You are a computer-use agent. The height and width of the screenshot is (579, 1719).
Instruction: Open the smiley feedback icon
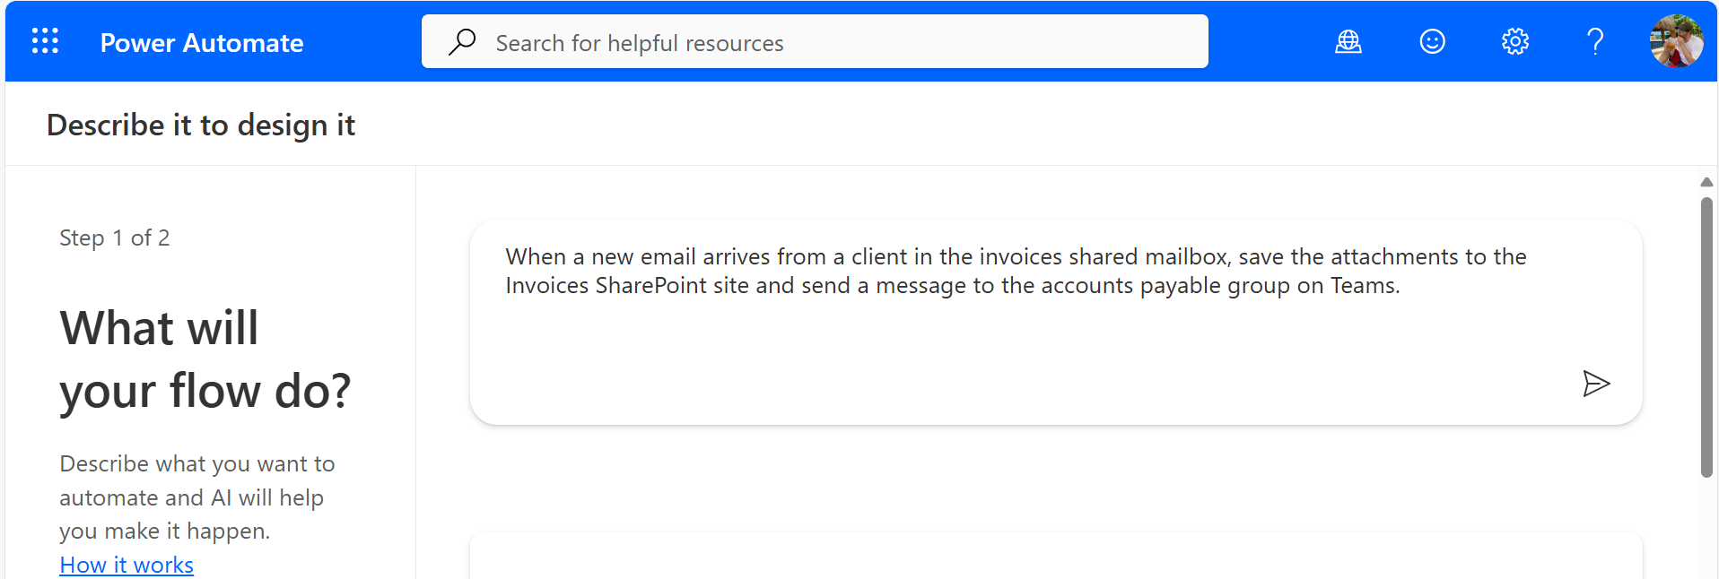point(1432,41)
